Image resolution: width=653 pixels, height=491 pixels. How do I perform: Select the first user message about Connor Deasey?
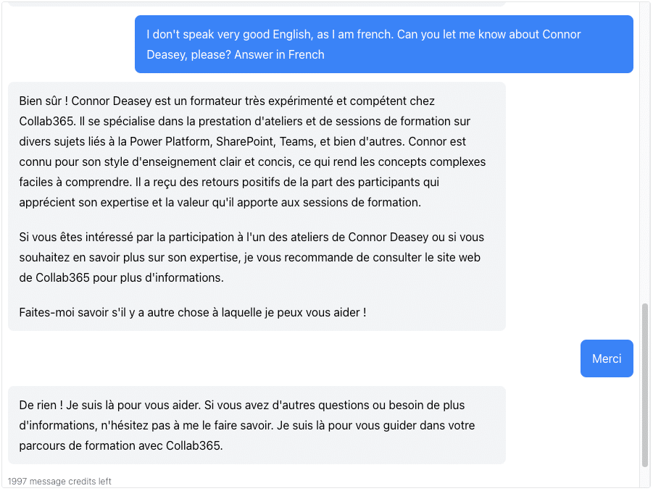point(383,44)
